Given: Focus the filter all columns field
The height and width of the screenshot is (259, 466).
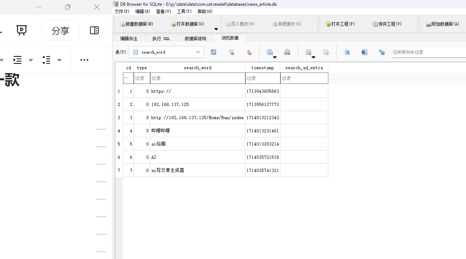Looking at the screenshot, I should pos(429,52).
